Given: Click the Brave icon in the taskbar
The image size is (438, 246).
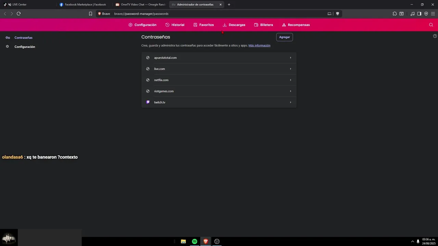Looking at the screenshot, I should pyautogui.click(x=206, y=242).
